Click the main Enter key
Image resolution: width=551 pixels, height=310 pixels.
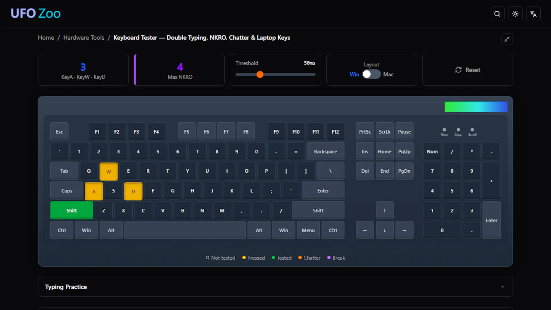point(323,191)
